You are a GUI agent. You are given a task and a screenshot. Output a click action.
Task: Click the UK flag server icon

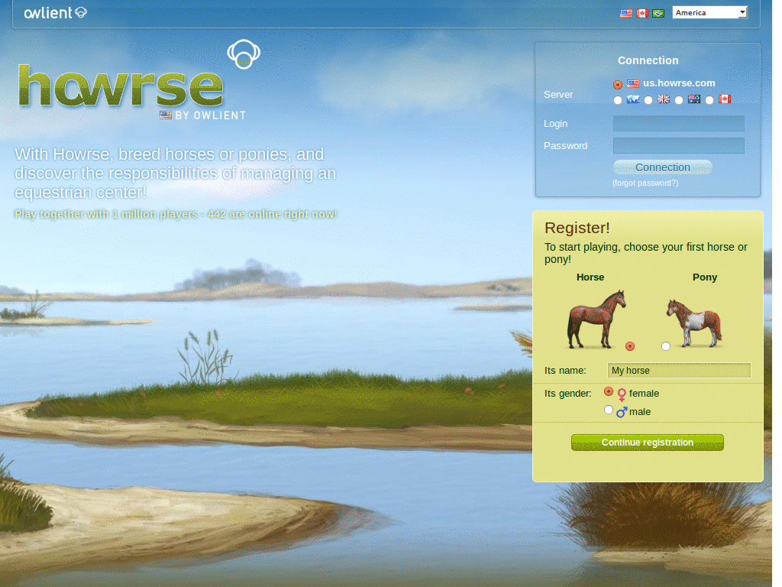664,99
